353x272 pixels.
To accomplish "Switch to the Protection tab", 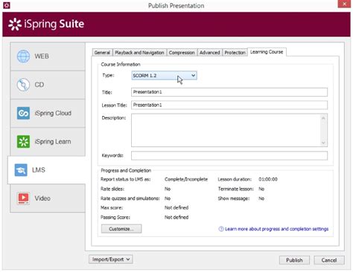I will (x=235, y=53).
